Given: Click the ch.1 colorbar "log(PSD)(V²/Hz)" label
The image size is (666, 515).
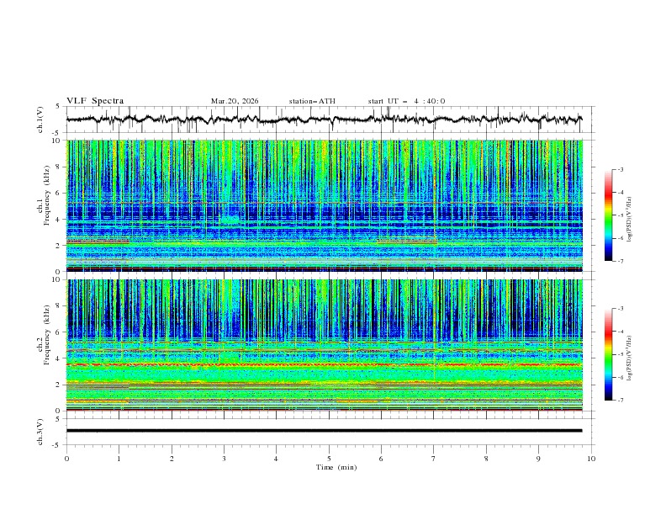Looking at the screenshot, I should point(631,220).
